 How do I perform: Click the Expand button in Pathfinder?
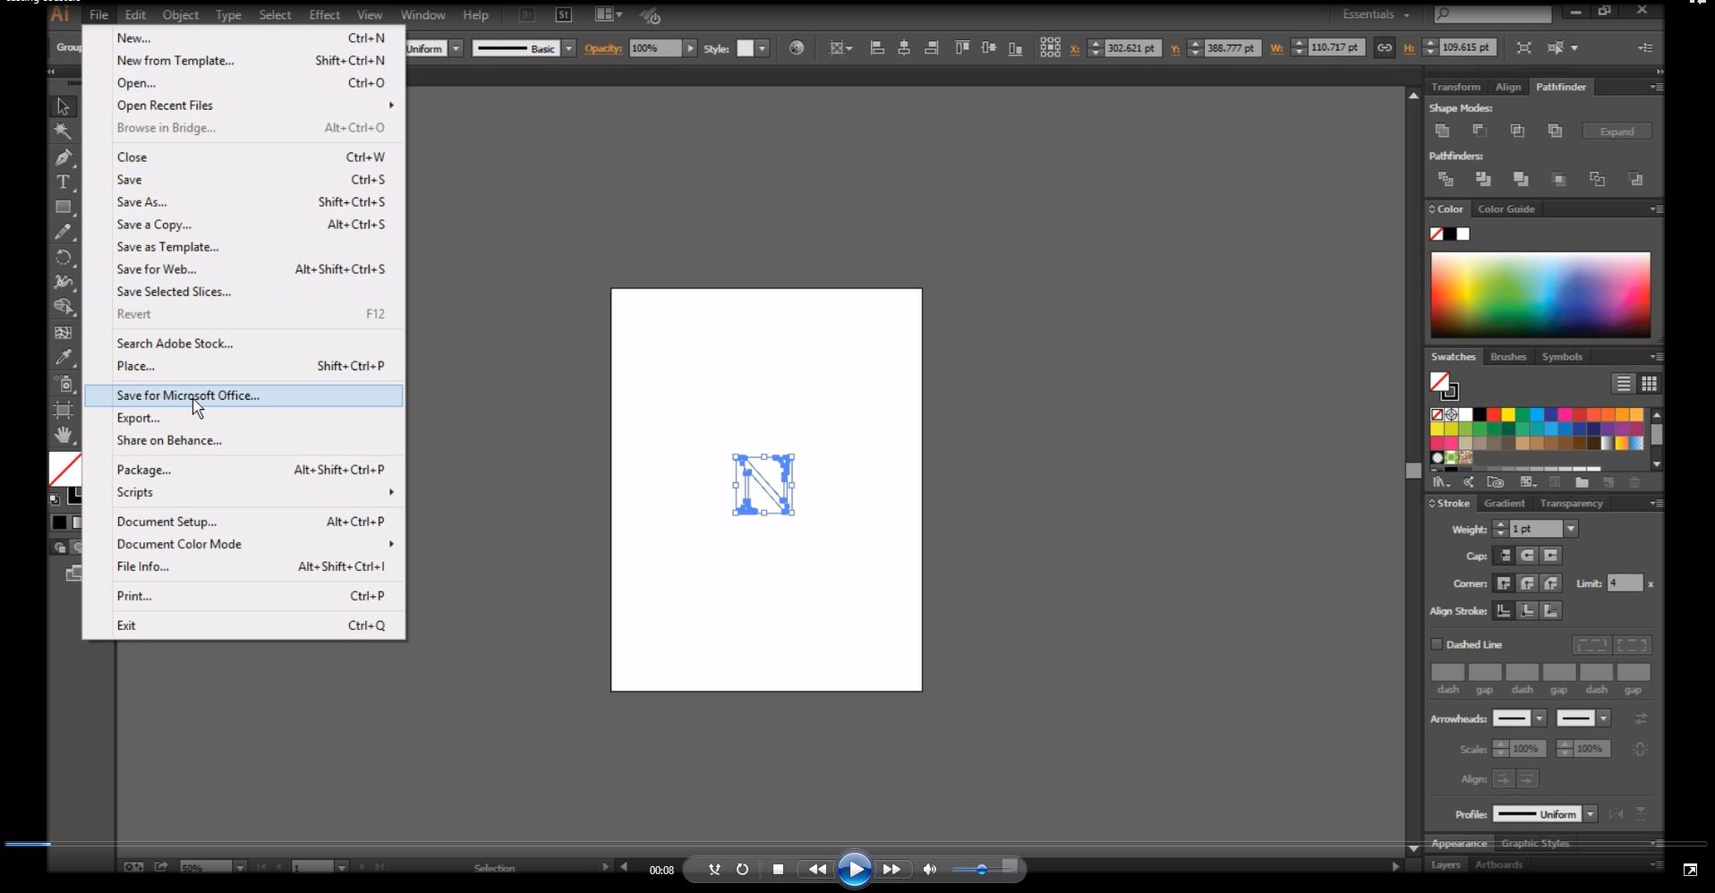[1617, 132]
